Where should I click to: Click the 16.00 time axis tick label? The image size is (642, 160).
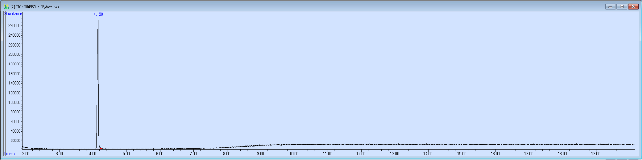pyautogui.click(x=495, y=154)
